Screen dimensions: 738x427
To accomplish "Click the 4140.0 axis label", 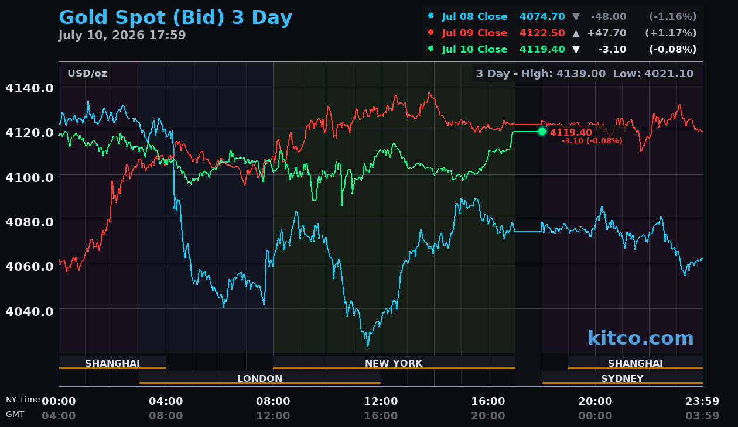I will (29, 88).
